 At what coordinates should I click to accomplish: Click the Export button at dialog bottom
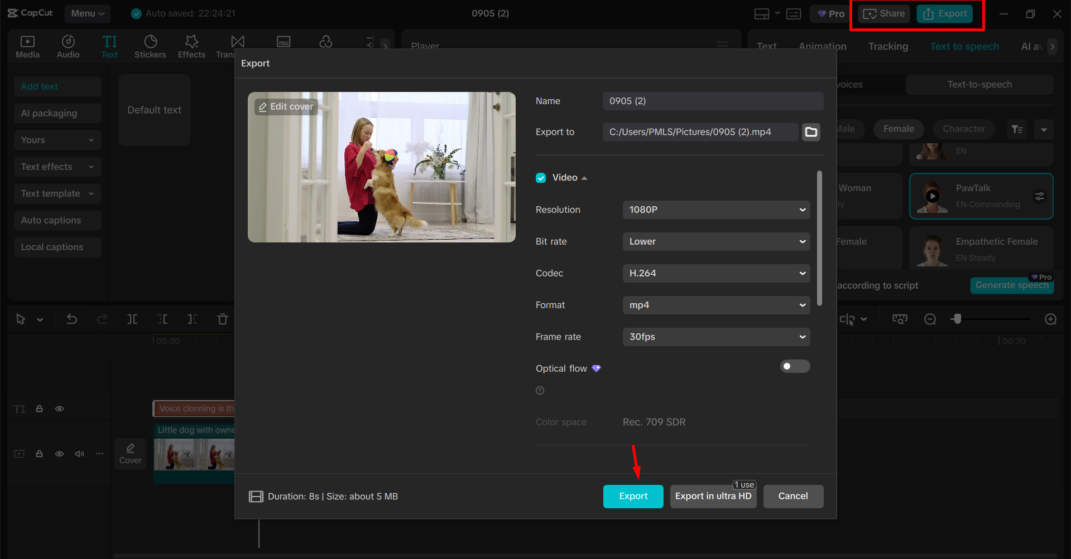(x=633, y=496)
